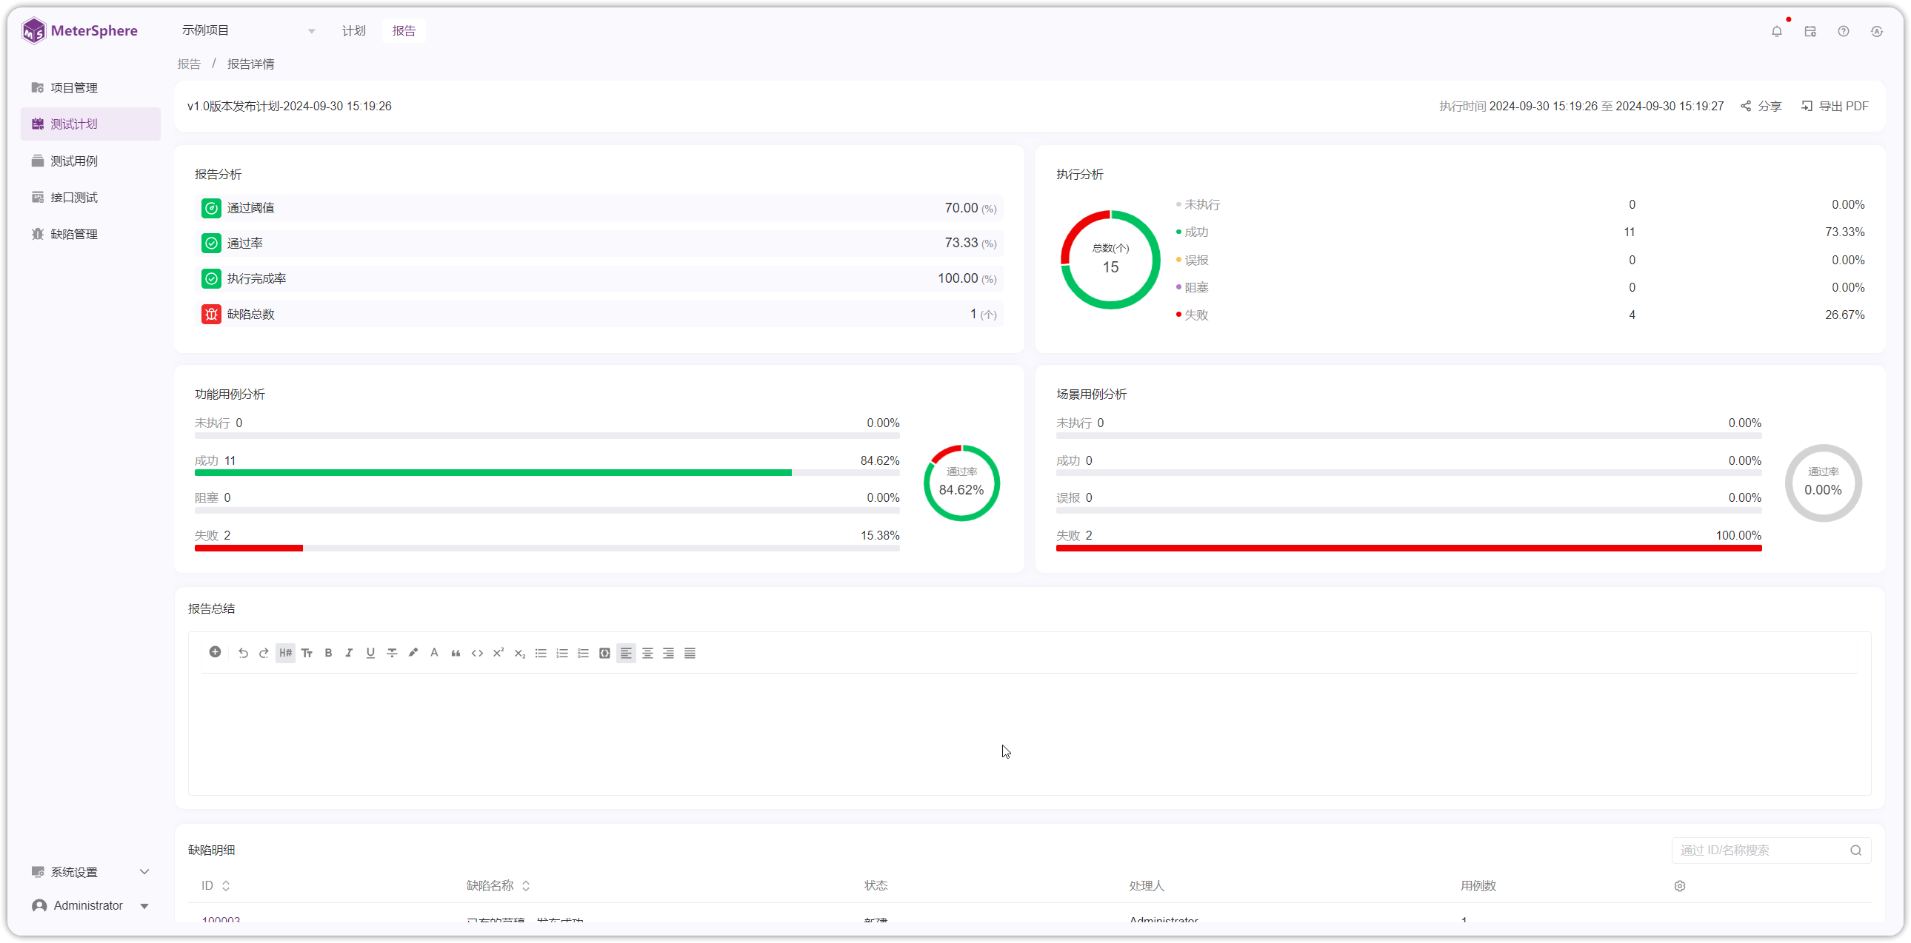Image resolution: width=1911 pixels, height=943 pixels.
Task: Open the help question mark icon
Action: tap(1844, 31)
